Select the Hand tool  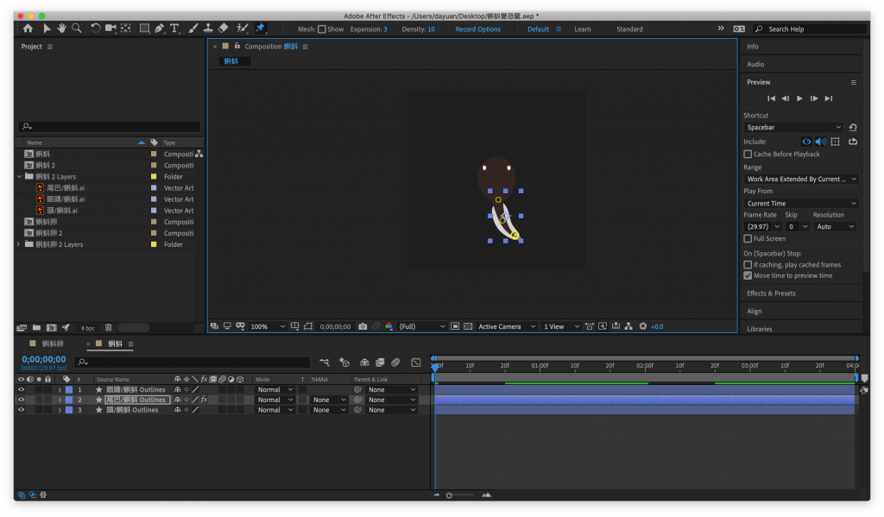[x=62, y=28]
